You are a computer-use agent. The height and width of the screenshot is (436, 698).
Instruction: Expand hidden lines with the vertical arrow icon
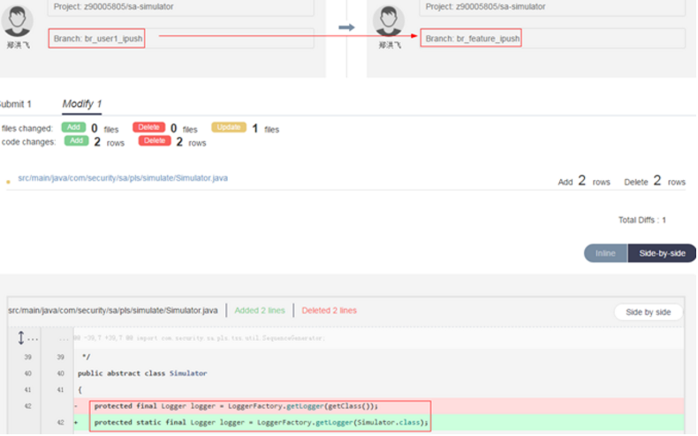tap(21, 338)
